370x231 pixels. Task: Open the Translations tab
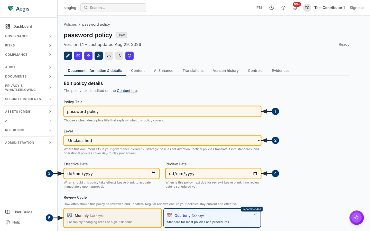[193, 71]
